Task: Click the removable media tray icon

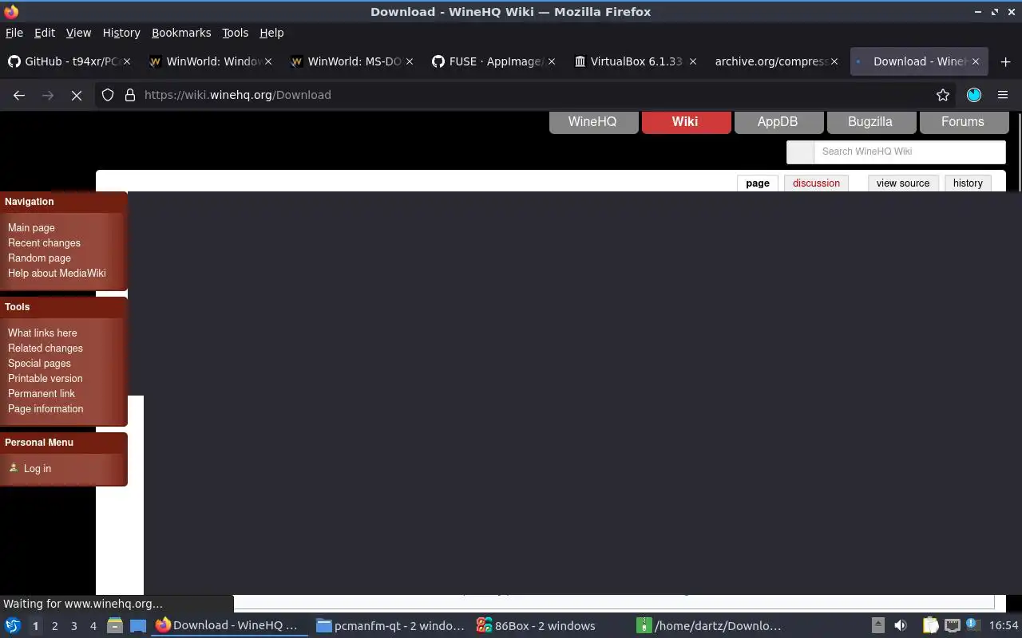Action: pos(877,626)
